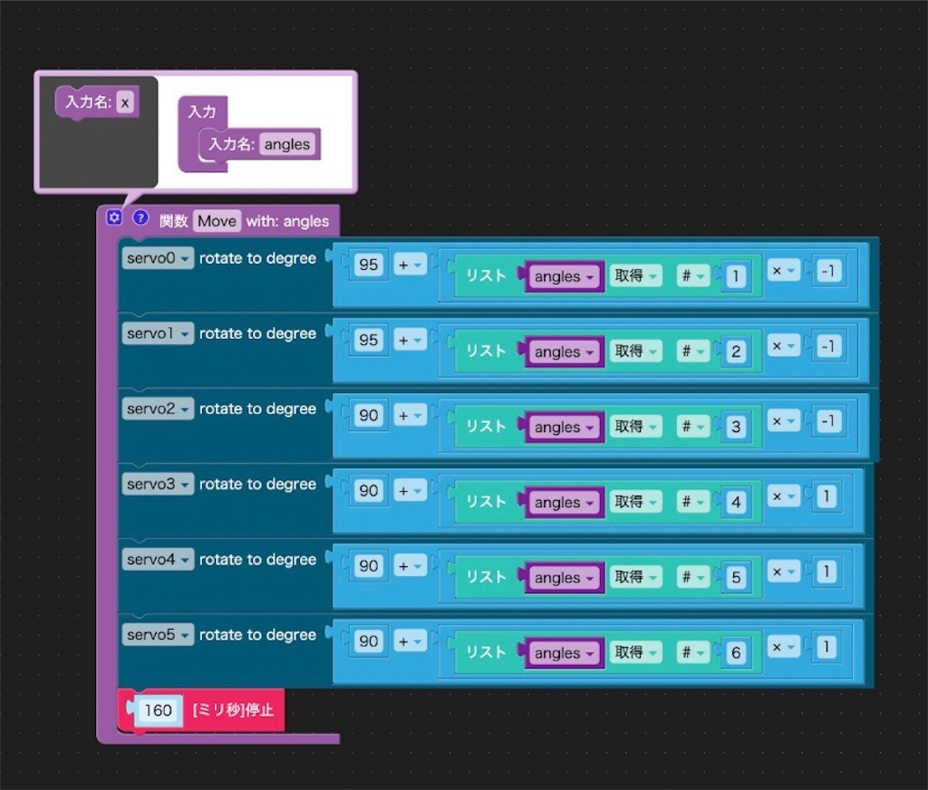The width and height of the screenshot is (928, 790).
Task: Edit list index 3 in servo2 row
Action: [x=736, y=427]
